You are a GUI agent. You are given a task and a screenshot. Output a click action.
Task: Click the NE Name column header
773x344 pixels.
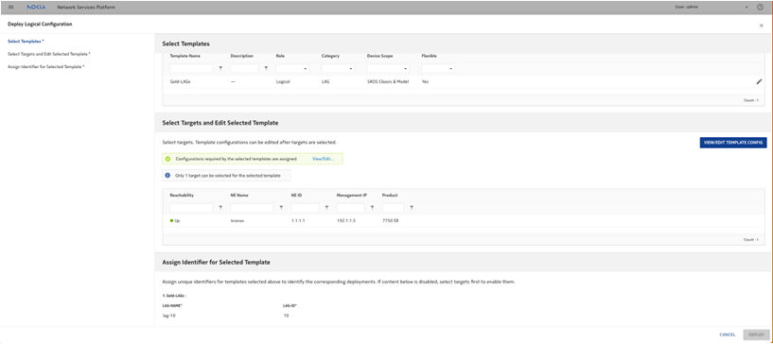click(239, 195)
